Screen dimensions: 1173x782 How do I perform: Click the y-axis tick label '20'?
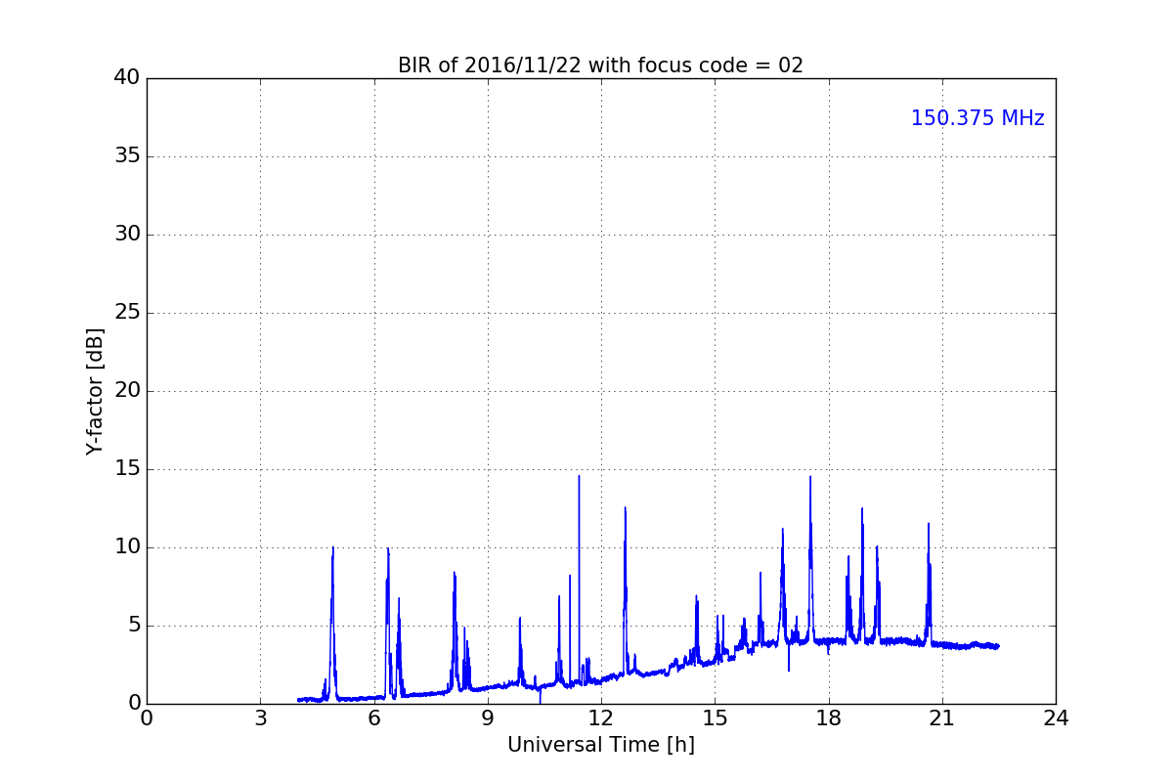point(127,391)
